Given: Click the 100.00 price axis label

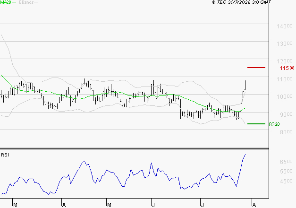Looking at the screenshot, I should (x=285, y=96).
